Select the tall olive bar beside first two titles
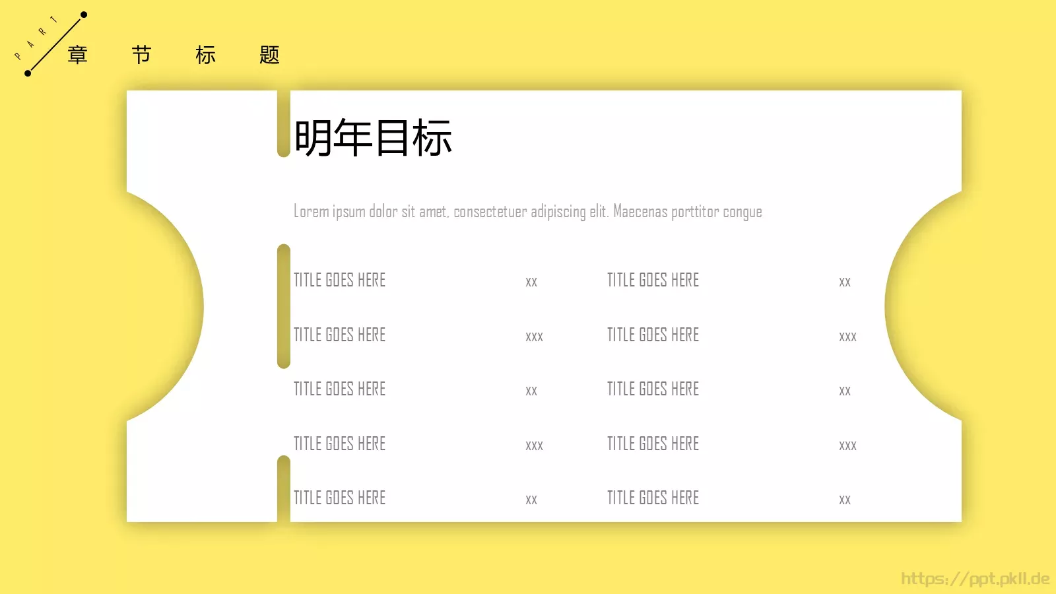Image resolution: width=1056 pixels, height=594 pixels. (x=284, y=306)
